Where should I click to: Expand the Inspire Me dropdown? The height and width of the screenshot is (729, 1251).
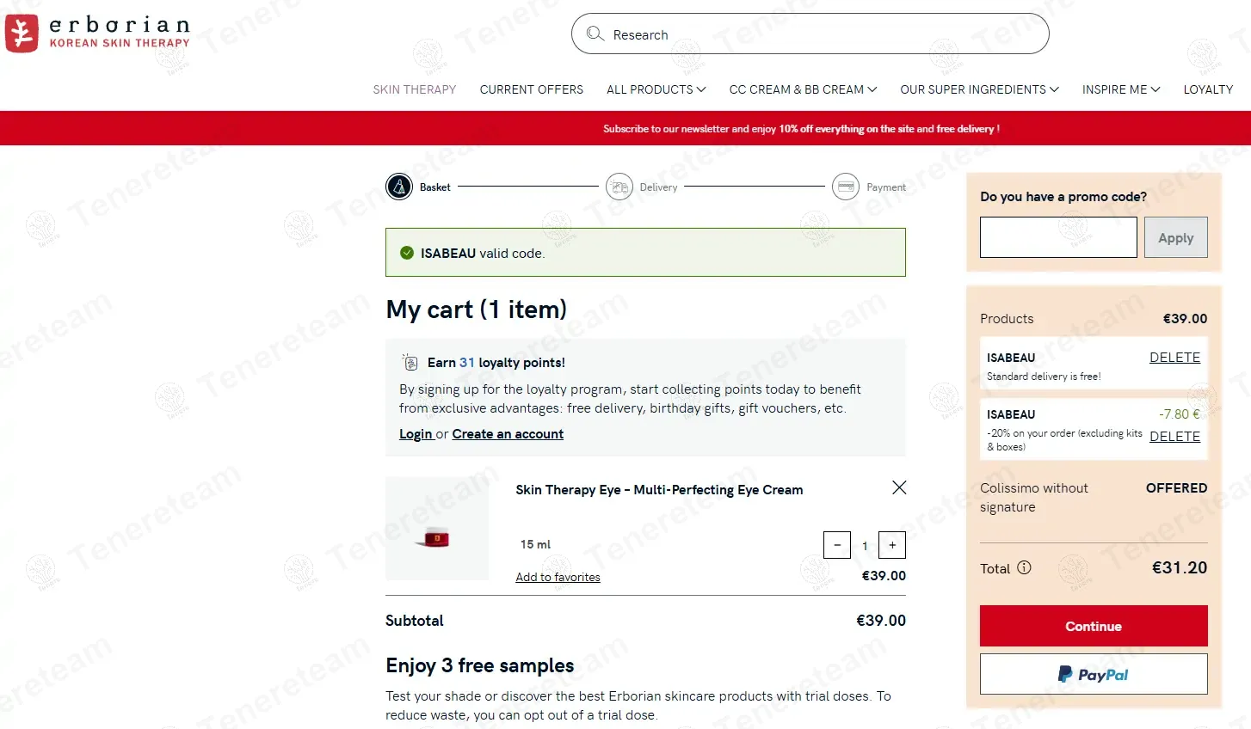tap(1121, 89)
